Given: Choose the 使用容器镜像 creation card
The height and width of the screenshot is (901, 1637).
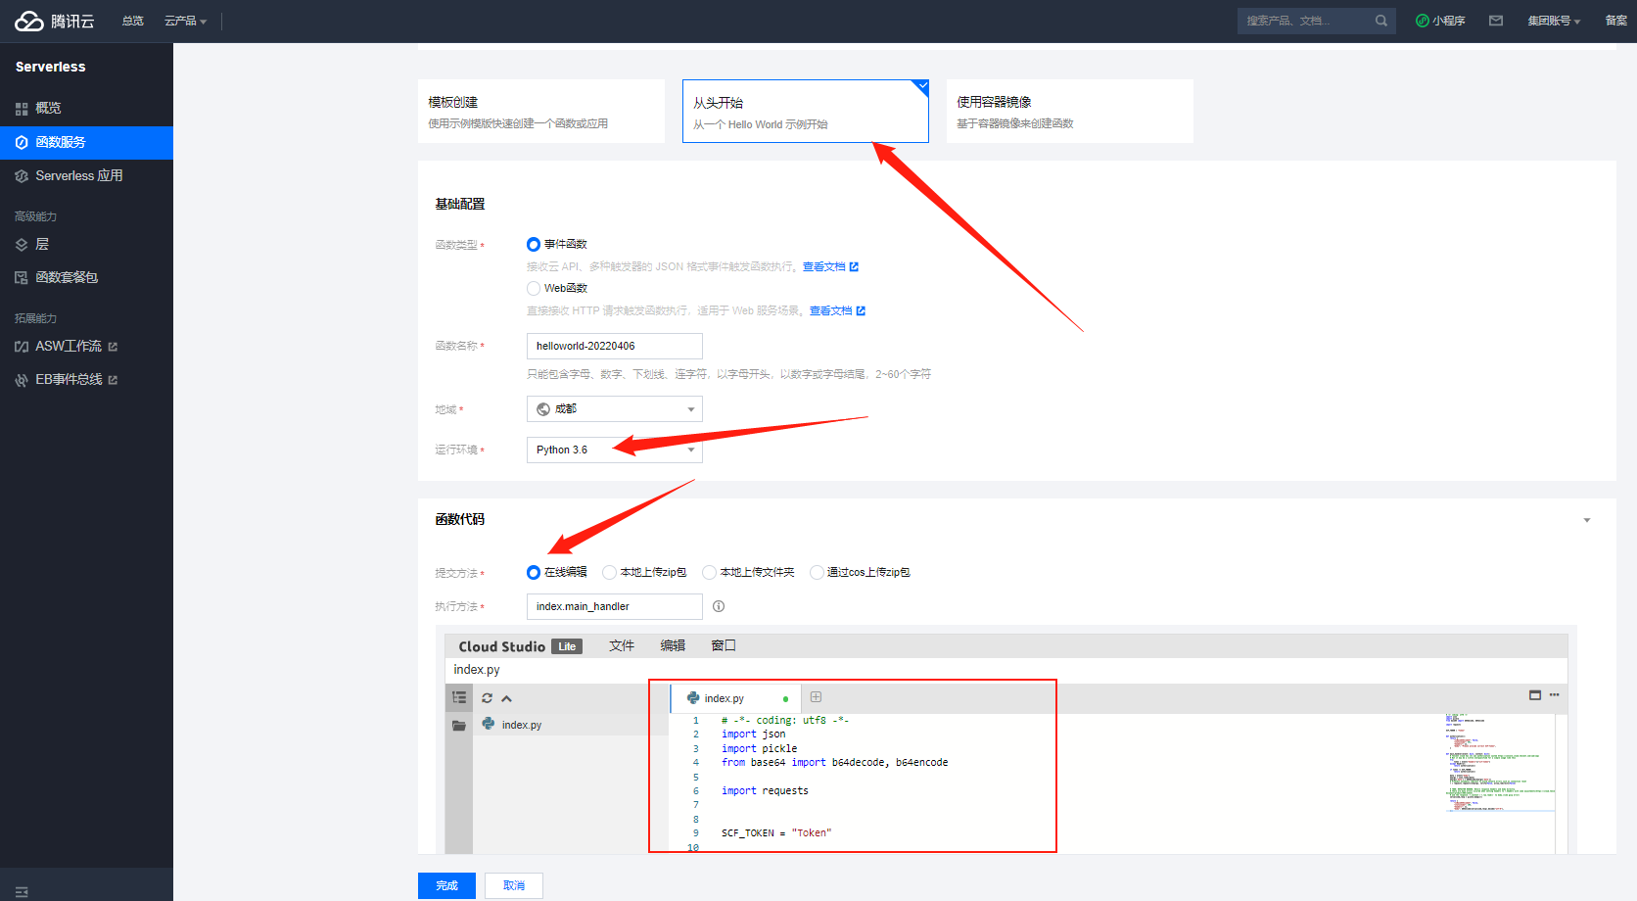Looking at the screenshot, I should 1070,112.
